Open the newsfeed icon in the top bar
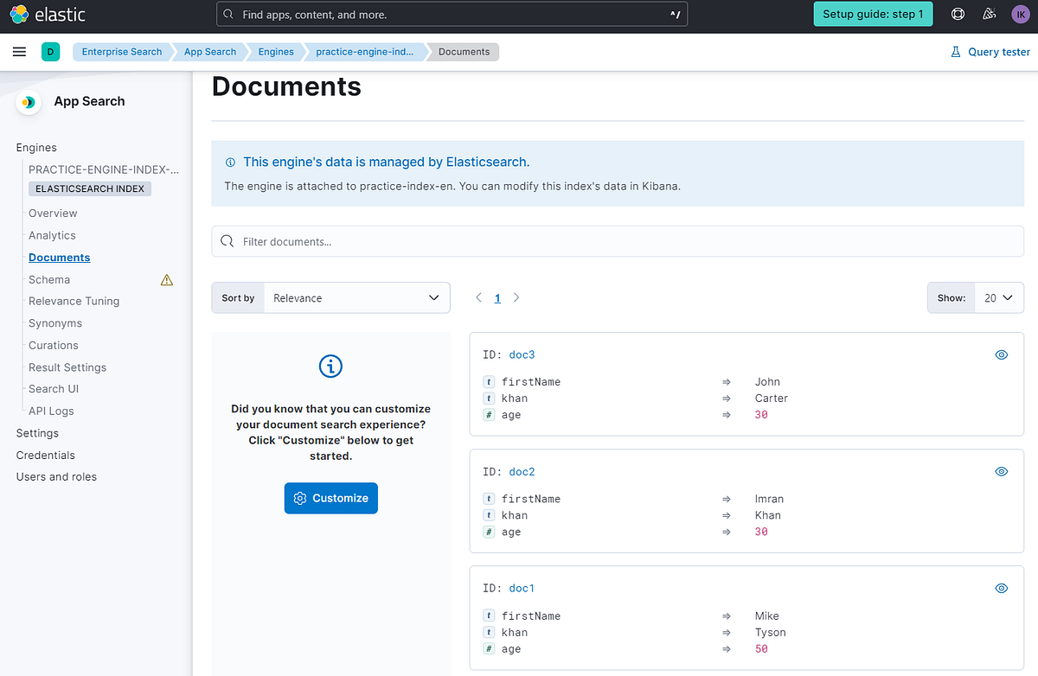The width and height of the screenshot is (1038, 676). [990, 14]
